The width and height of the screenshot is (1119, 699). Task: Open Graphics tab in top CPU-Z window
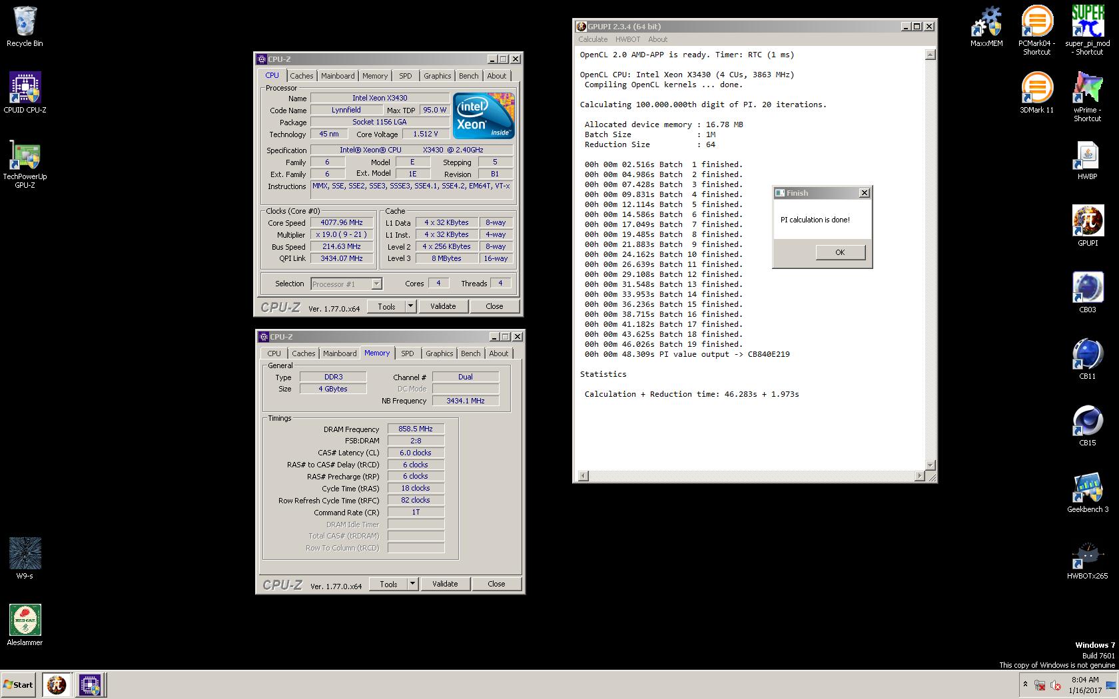[438, 76]
